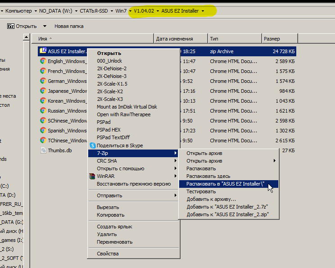Sort by Тип column header

tap(214, 39)
